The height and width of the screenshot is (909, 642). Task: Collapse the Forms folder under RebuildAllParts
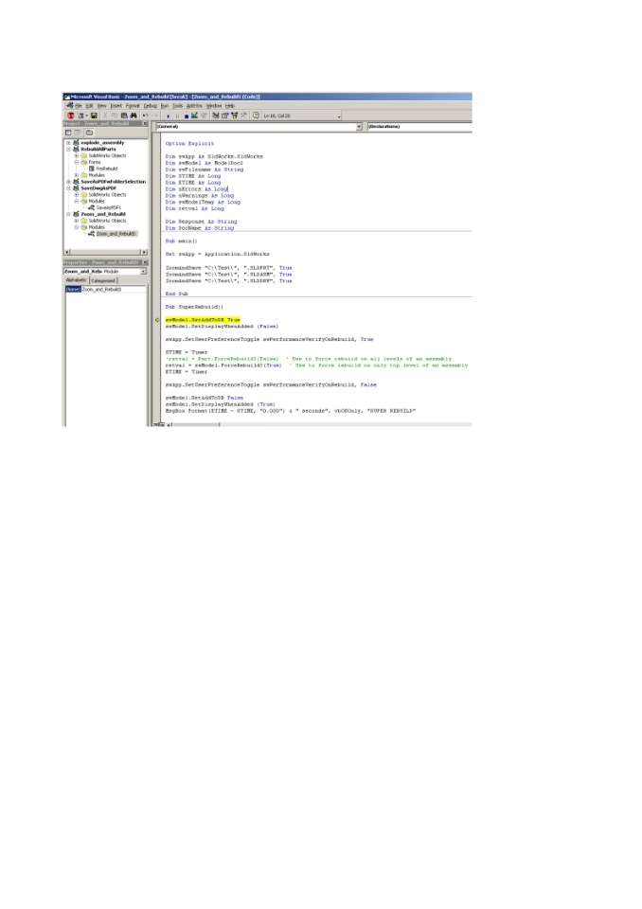(x=76, y=162)
